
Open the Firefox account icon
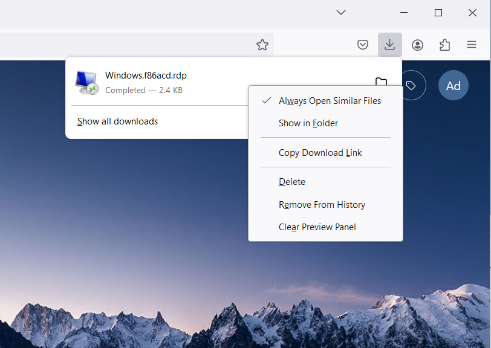[417, 45]
